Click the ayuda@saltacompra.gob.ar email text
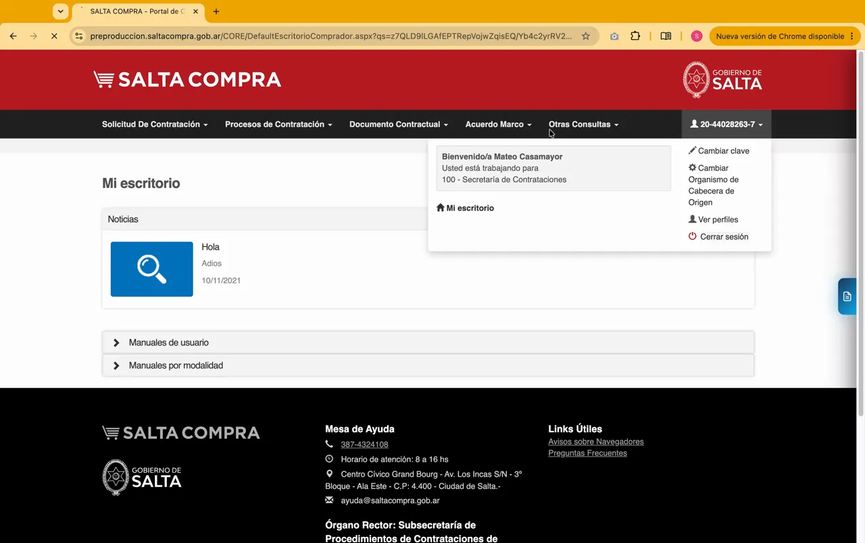 point(390,500)
